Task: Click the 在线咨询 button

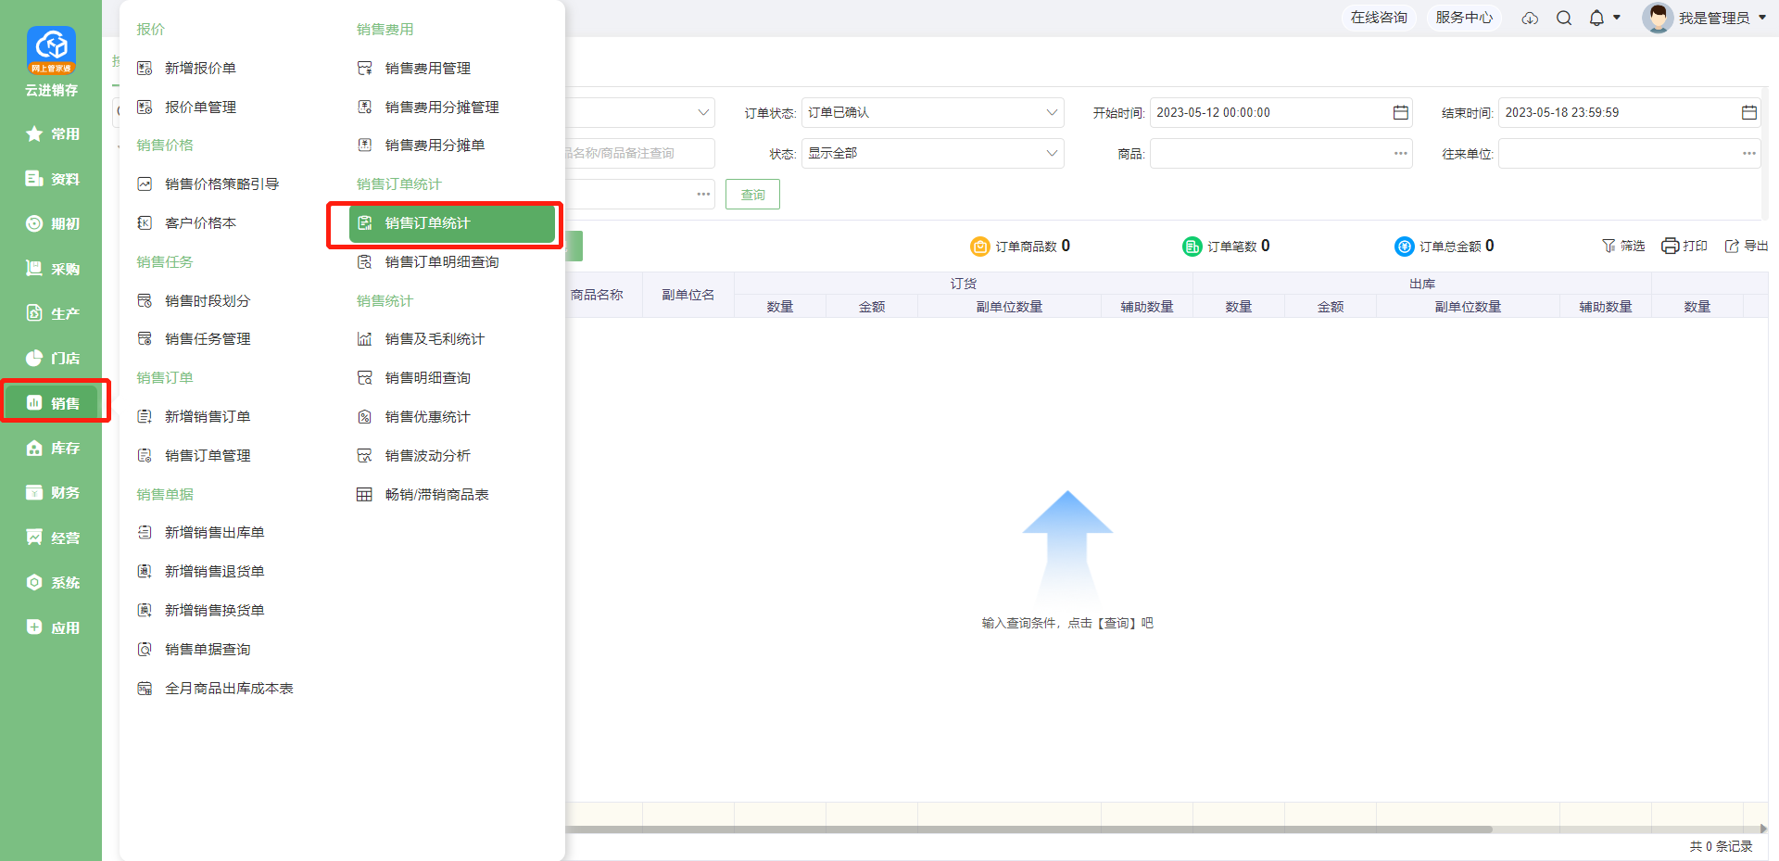Action: click(x=1379, y=18)
